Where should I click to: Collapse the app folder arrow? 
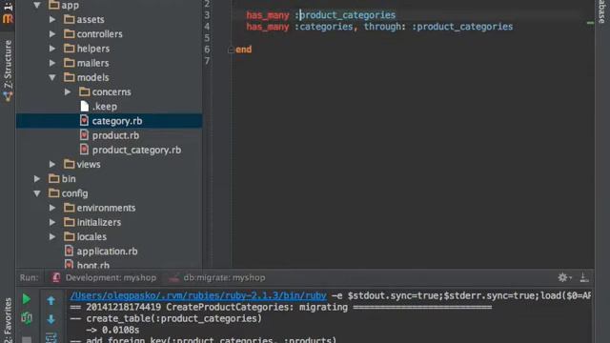(37, 5)
